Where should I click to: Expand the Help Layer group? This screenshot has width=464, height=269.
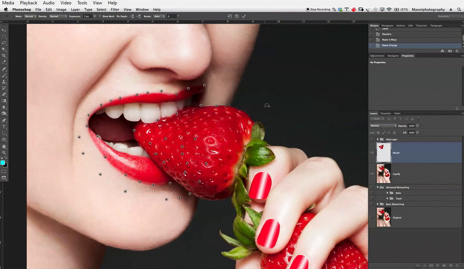[378, 139]
